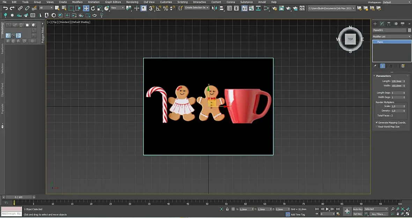Open the Curve Editor
Screen dimensions: 412x218
click(251, 8)
